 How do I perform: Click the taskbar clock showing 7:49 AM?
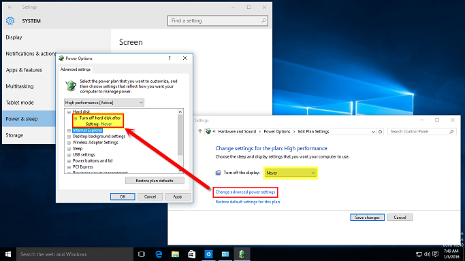click(451, 254)
